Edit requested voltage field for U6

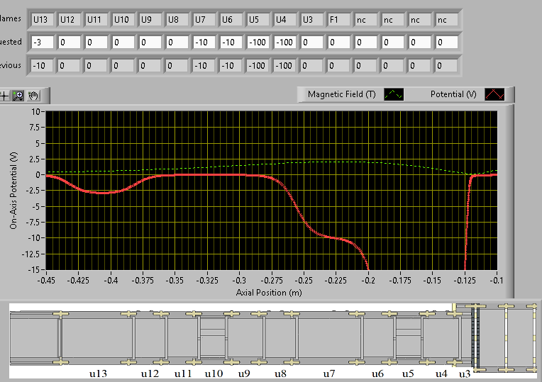(x=231, y=43)
